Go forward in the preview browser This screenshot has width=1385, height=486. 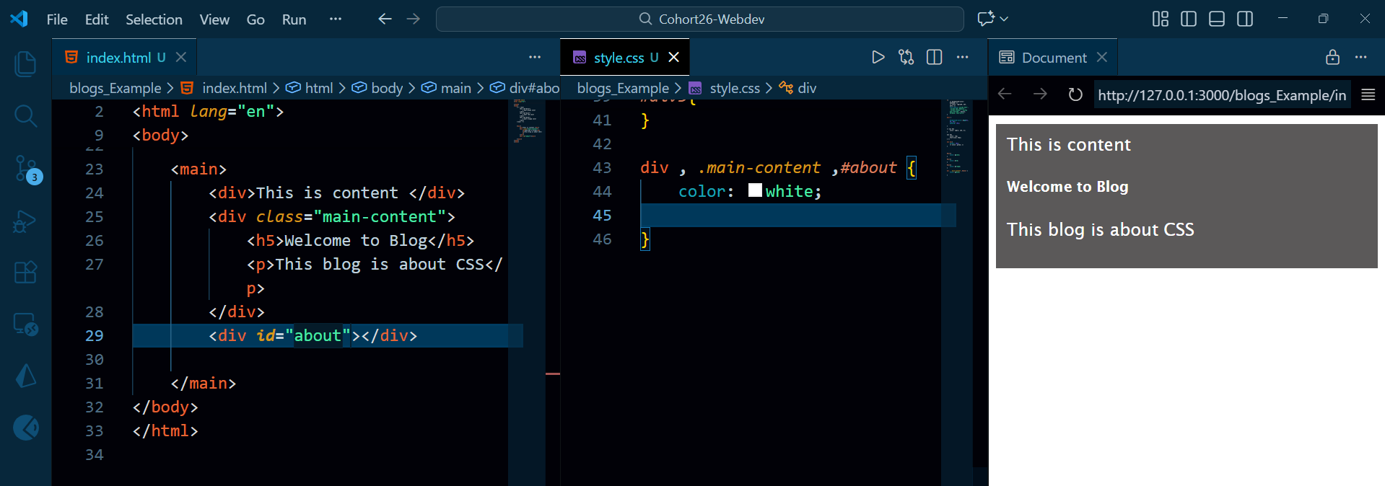(1040, 94)
